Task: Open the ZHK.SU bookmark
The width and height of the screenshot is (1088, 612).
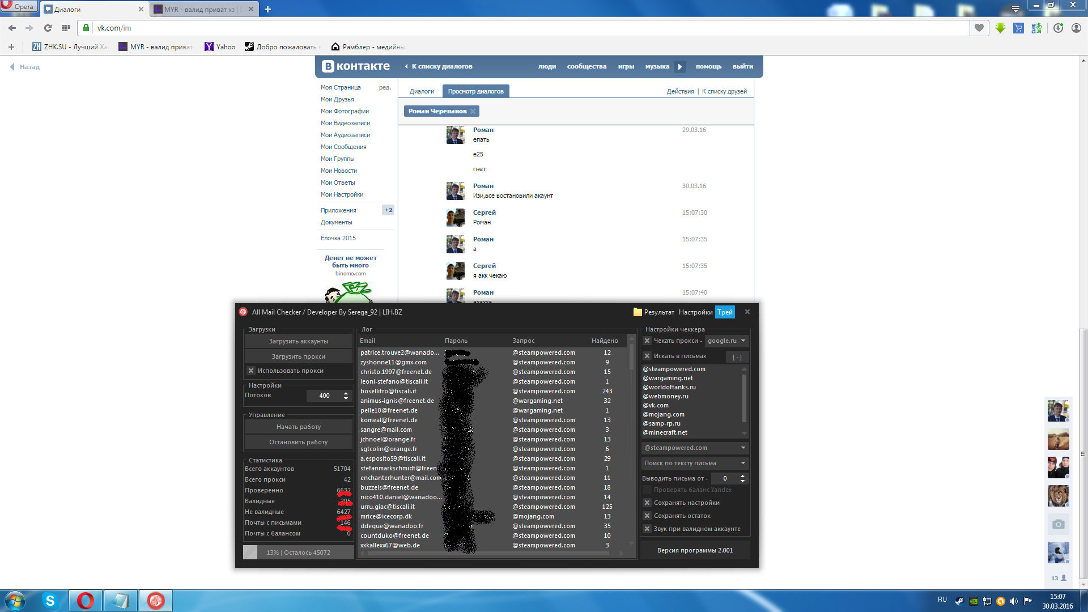Action: point(69,47)
